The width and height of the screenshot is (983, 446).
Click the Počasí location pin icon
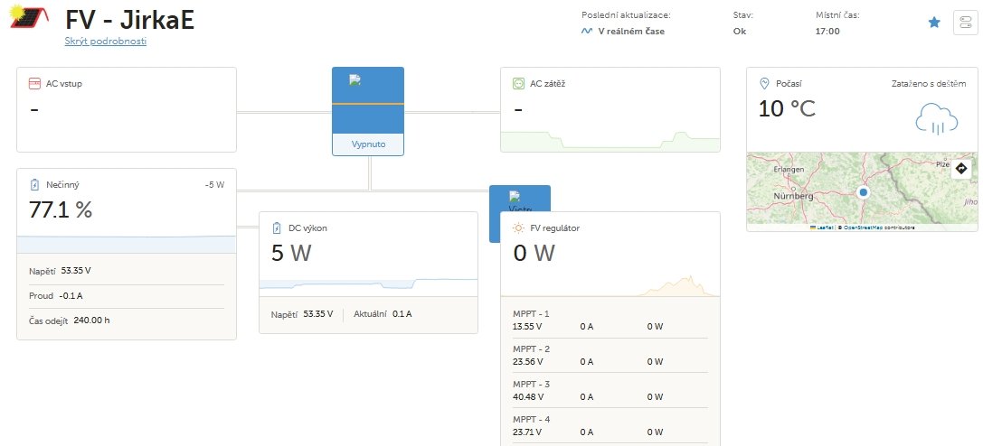(x=764, y=83)
